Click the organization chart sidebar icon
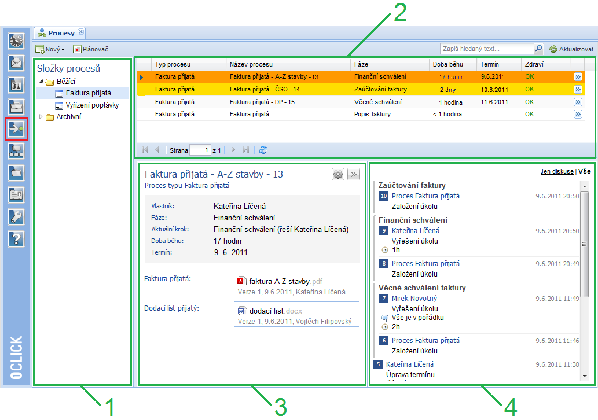 [x=16, y=150]
